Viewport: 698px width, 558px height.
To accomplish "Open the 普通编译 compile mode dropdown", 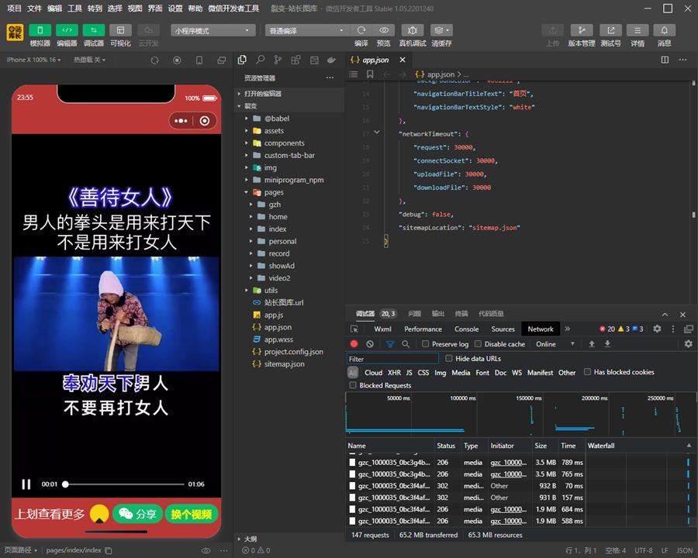I will 306,31.
